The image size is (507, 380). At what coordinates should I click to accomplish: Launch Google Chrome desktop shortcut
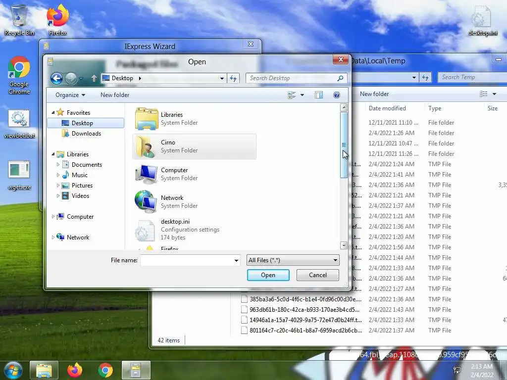coord(19,76)
